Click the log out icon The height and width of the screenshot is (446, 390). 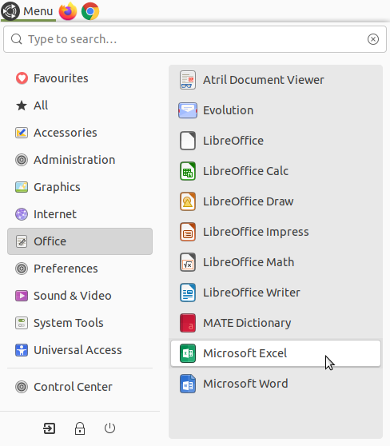[x=50, y=428]
